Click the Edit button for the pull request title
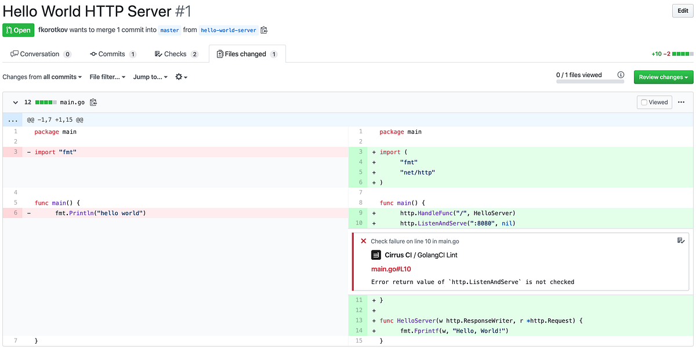 coord(682,10)
